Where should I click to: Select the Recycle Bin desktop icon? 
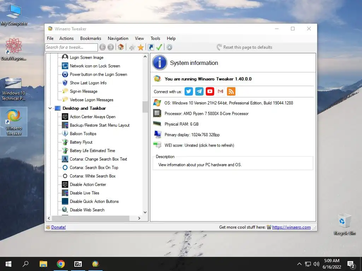click(344, 224)
